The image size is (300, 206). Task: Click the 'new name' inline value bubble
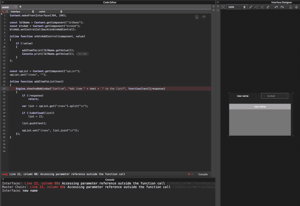pos(82,54)
